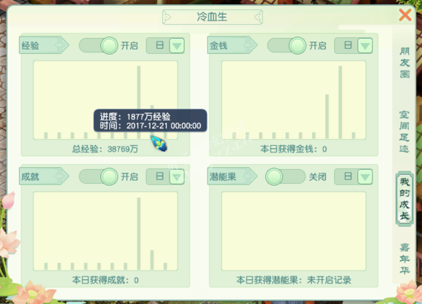
Task: Open the 经验 period dropdown arrow
Action: pyautogui.click(x=177, y=46)
